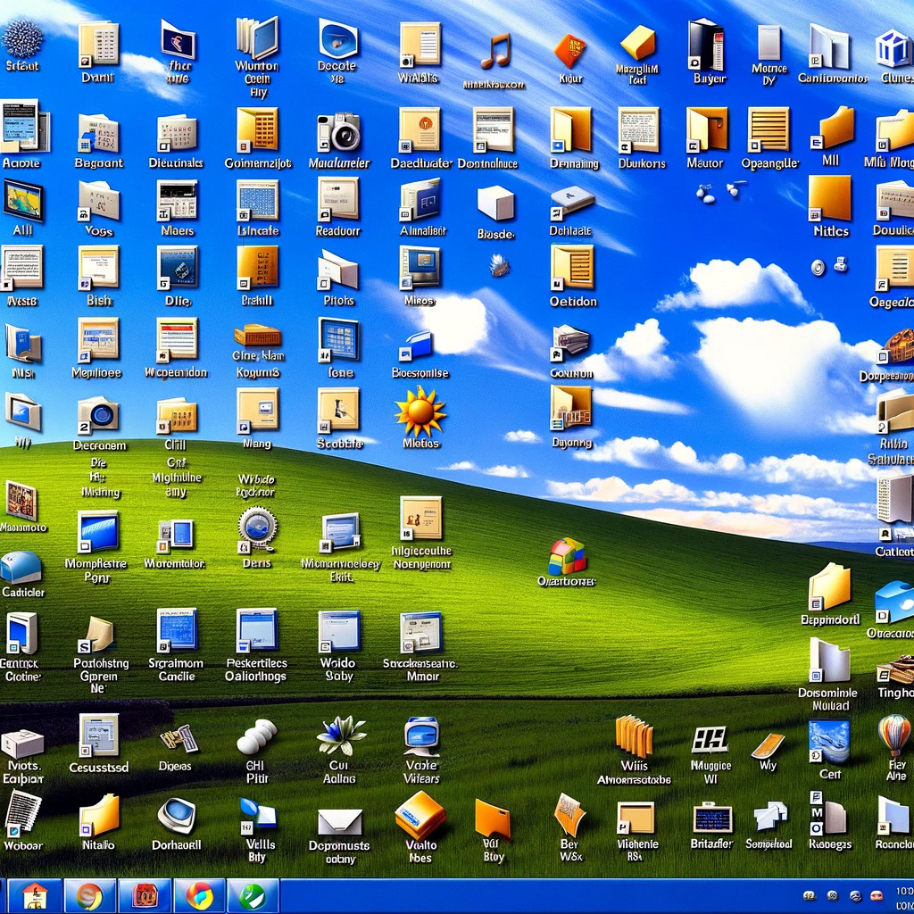Open the map picture icon labeled Alll
The height and width of the screenshot is (914, 914).
pyautogui.click(x=22, y=201)
